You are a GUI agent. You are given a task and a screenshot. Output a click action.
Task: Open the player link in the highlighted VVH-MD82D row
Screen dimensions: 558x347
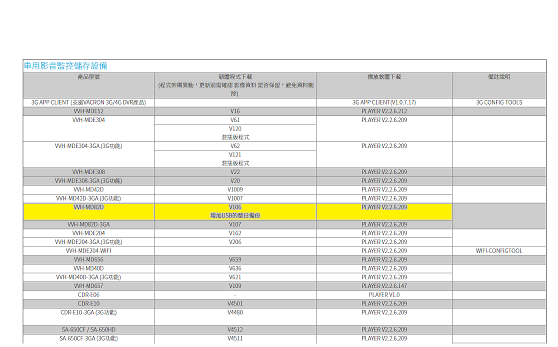pos(384,207)
